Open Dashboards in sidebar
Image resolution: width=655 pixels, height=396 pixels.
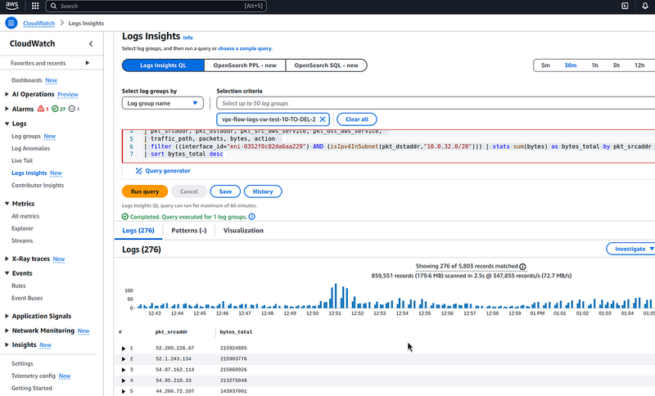(27, 80)
